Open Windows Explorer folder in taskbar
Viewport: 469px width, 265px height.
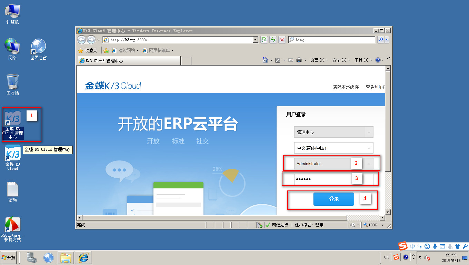(66, 257)
